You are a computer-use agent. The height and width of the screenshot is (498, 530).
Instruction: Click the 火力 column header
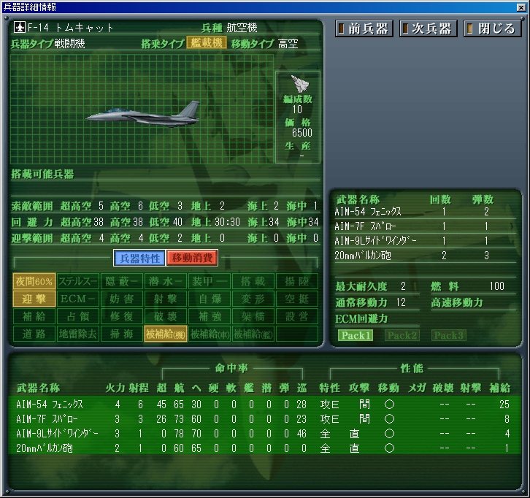(115, 388)
